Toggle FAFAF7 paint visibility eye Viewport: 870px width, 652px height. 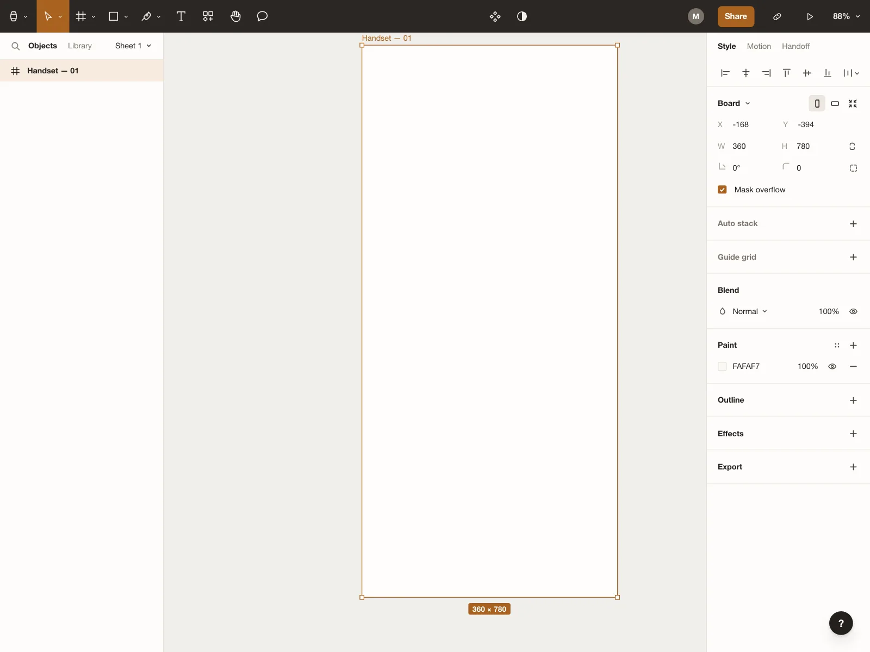coord(832,366)
